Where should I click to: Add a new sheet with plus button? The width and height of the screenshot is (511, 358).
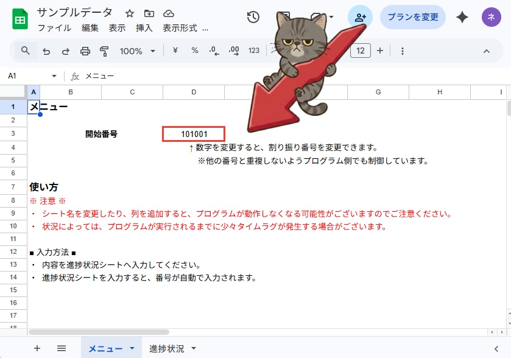[37, 348]
